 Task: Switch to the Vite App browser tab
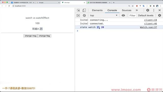coord(73,3)
